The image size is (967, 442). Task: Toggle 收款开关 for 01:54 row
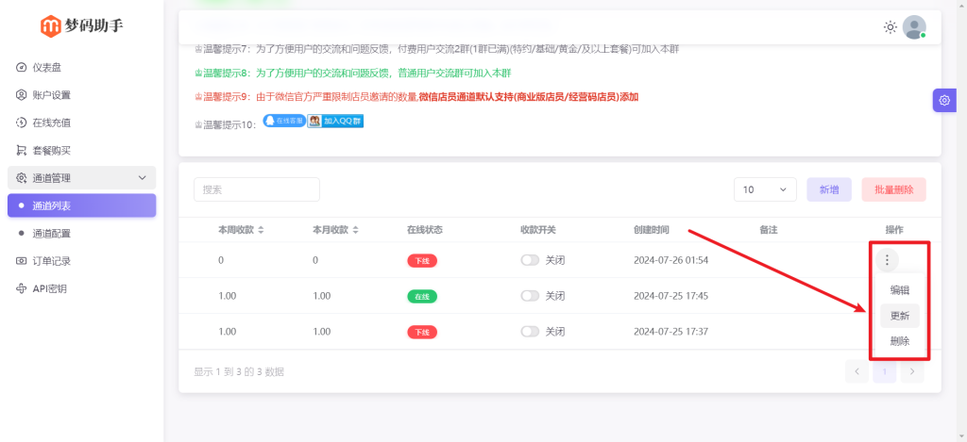pos(531,260)
